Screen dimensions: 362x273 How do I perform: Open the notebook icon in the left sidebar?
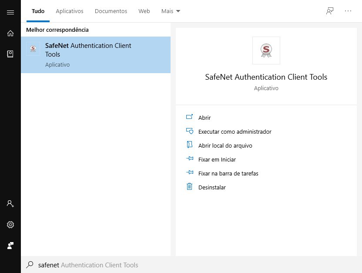[10, 54]
